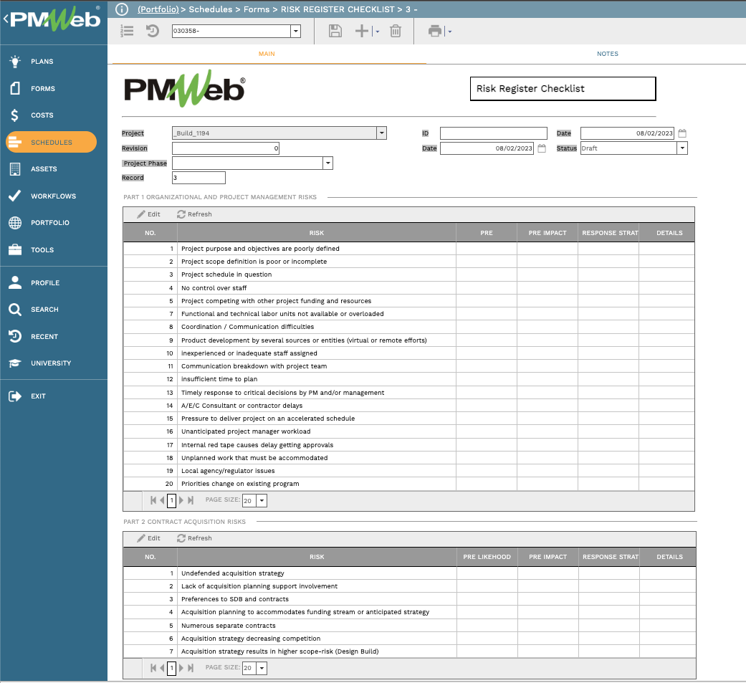Open University in the sidebar

[51, 363]
